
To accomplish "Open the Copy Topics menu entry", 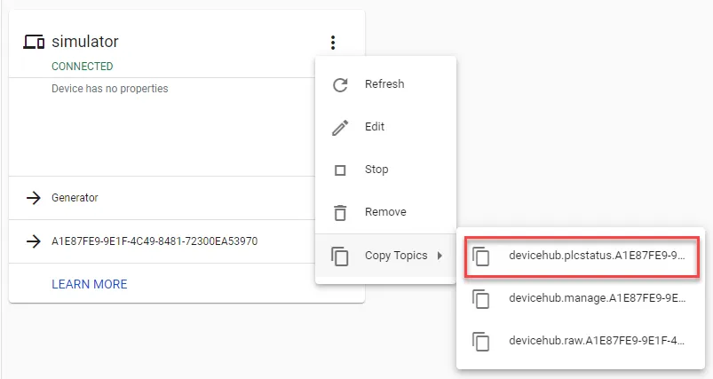I will (x=385, y=256).
